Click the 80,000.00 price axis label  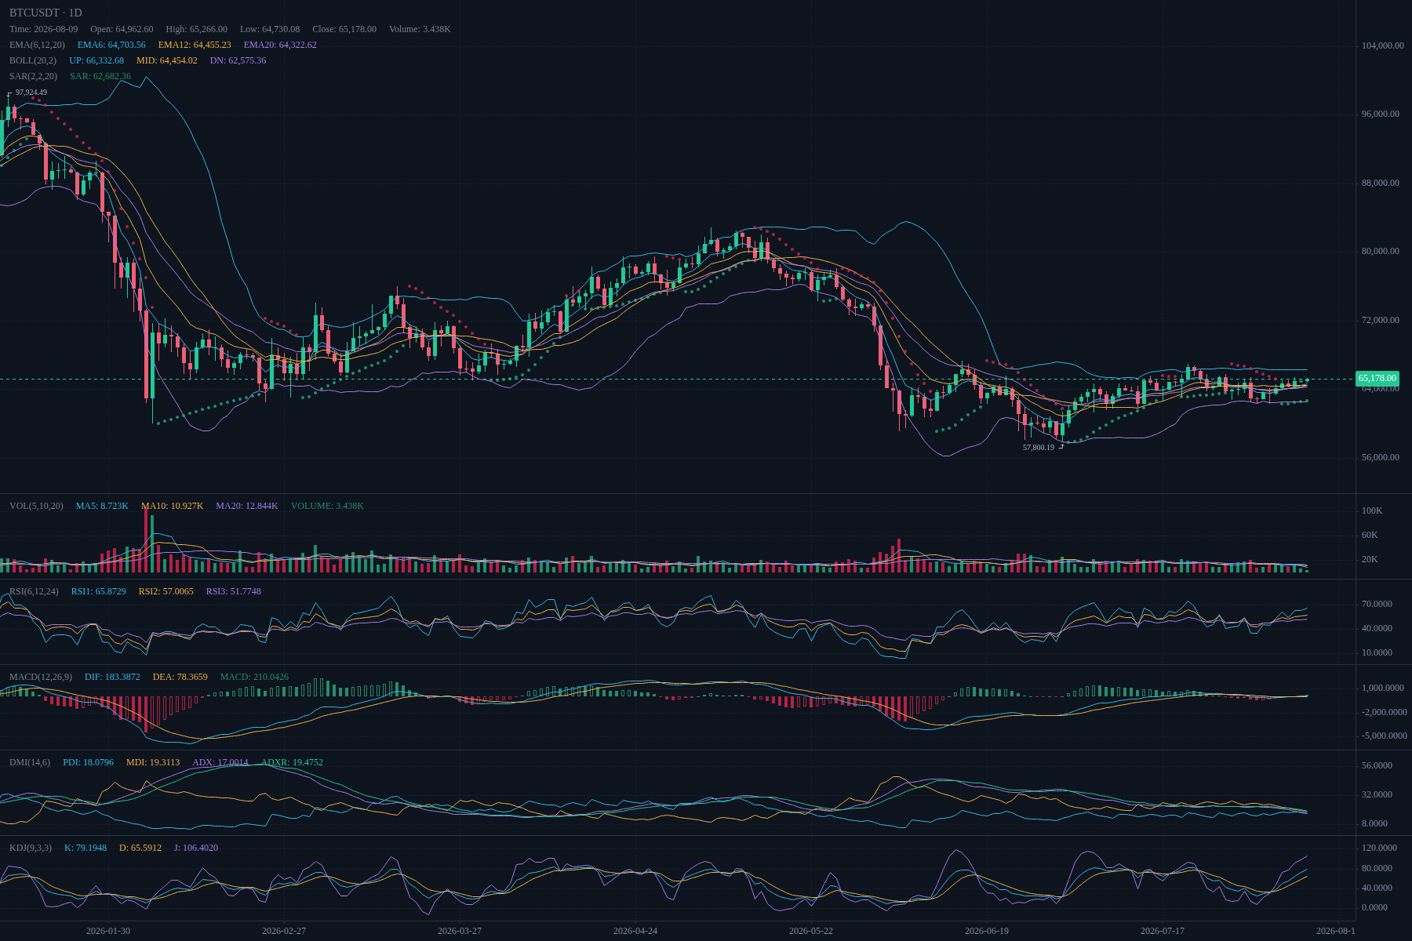1381,251
